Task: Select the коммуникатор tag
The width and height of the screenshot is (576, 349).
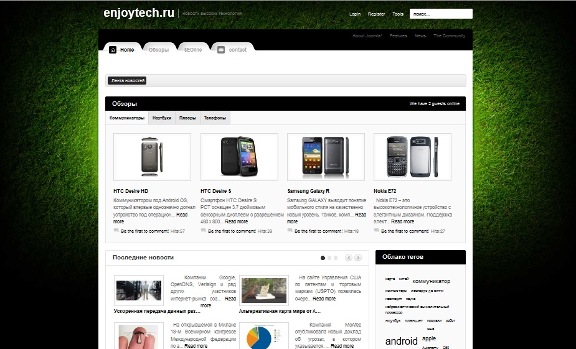Action: coord(432,281)
